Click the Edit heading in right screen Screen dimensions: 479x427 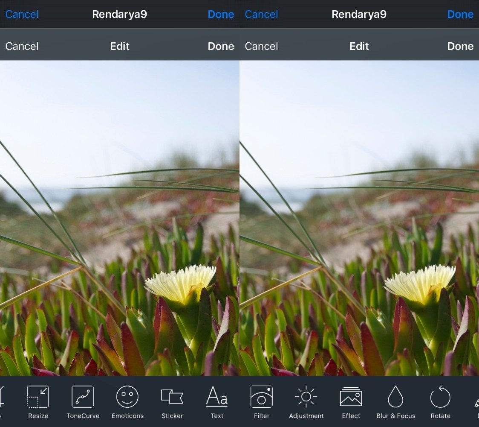point(359,46)
